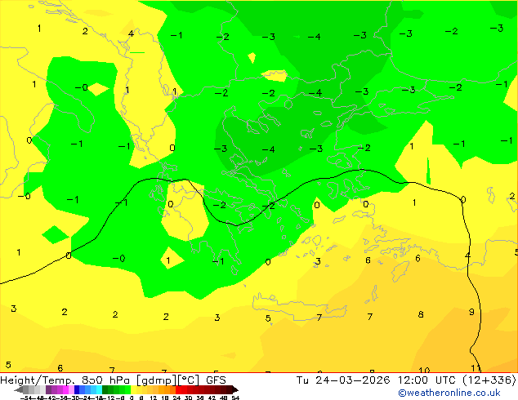This screenshot has height=400, width=518.
Task: Click the '30' legend scale label
Action: [188, 398]
